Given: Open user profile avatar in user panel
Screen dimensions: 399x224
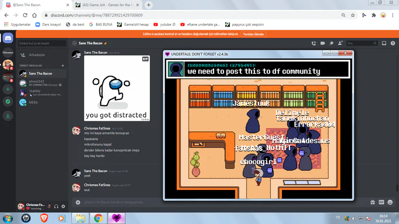Looking at the screenshot, I should pyautogui.click(x=21, y=206).
